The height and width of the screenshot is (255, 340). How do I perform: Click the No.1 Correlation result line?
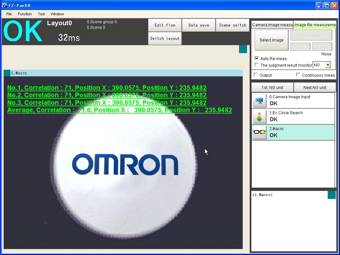tap(107, 88)
